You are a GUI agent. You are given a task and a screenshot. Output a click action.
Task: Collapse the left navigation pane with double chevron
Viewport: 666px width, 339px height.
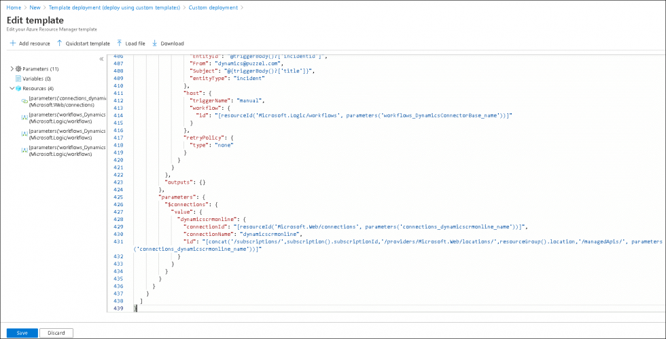click(x=101, y=59)
